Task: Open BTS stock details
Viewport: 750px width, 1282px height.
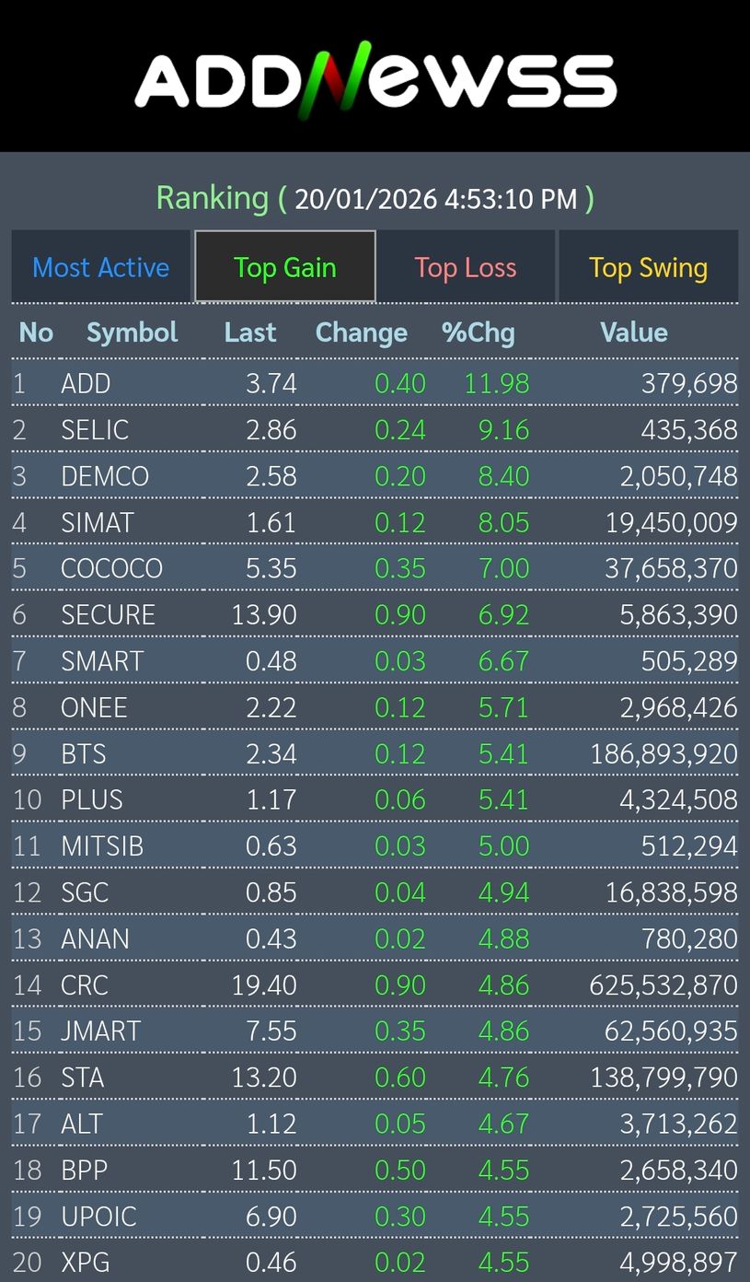Action: pos(84,753)
